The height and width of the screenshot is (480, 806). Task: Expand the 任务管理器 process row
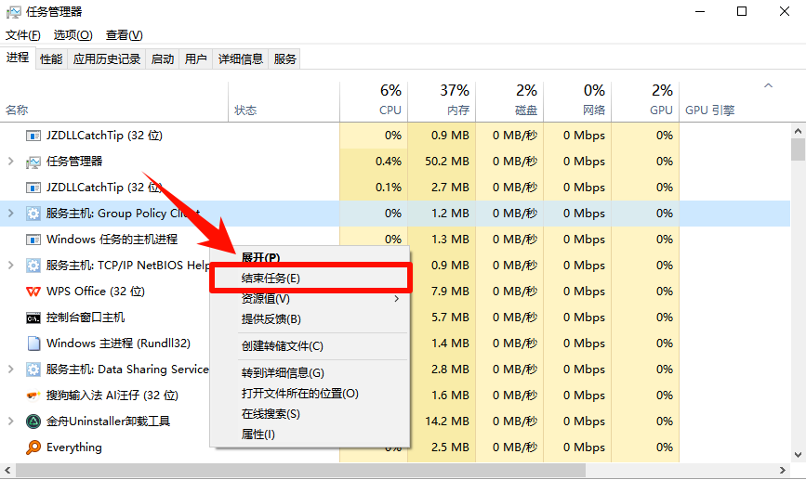pyautogui.click(x=10, y=162)
